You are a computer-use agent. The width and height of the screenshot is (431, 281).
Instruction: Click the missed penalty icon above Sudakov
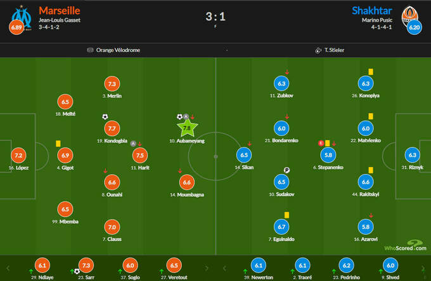pos(286,170)
